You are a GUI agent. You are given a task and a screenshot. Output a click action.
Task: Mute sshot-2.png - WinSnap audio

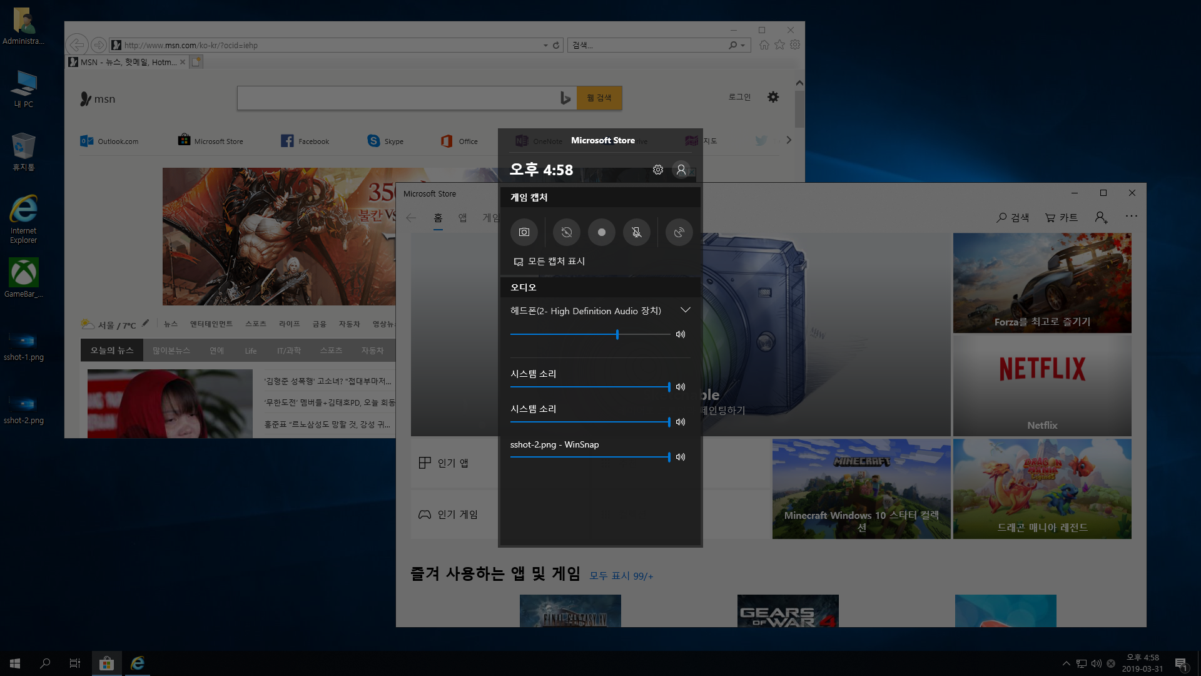681,457
